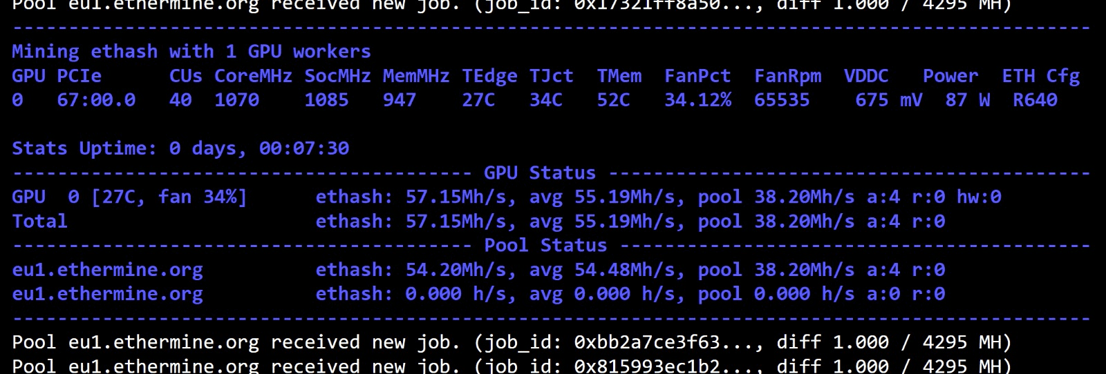Click the 34.12% fan percentage value
Viewport: 1106px width, 374px height.
coord(697,100)
